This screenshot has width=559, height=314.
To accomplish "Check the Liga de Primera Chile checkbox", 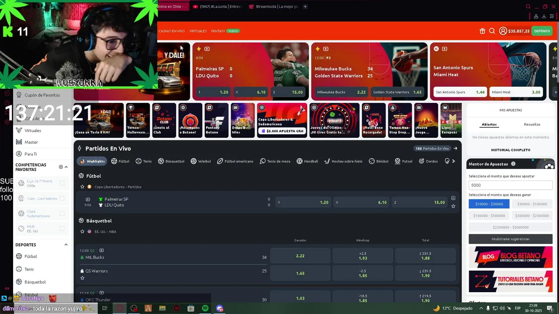I will click(x=62, y=183).
